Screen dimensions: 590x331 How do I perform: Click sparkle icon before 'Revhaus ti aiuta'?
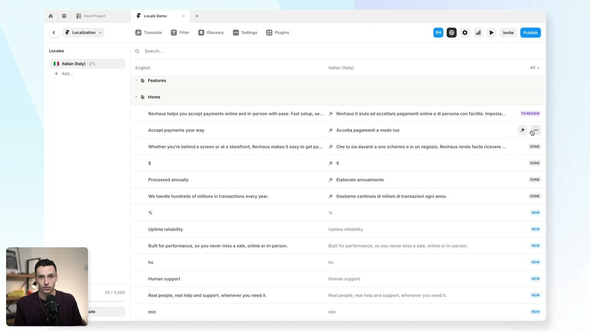click(330, 114)
